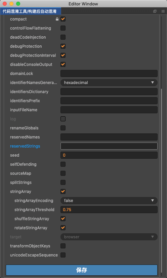
Task: Click the reservedStrings label
Action: [x=25, y=146]
